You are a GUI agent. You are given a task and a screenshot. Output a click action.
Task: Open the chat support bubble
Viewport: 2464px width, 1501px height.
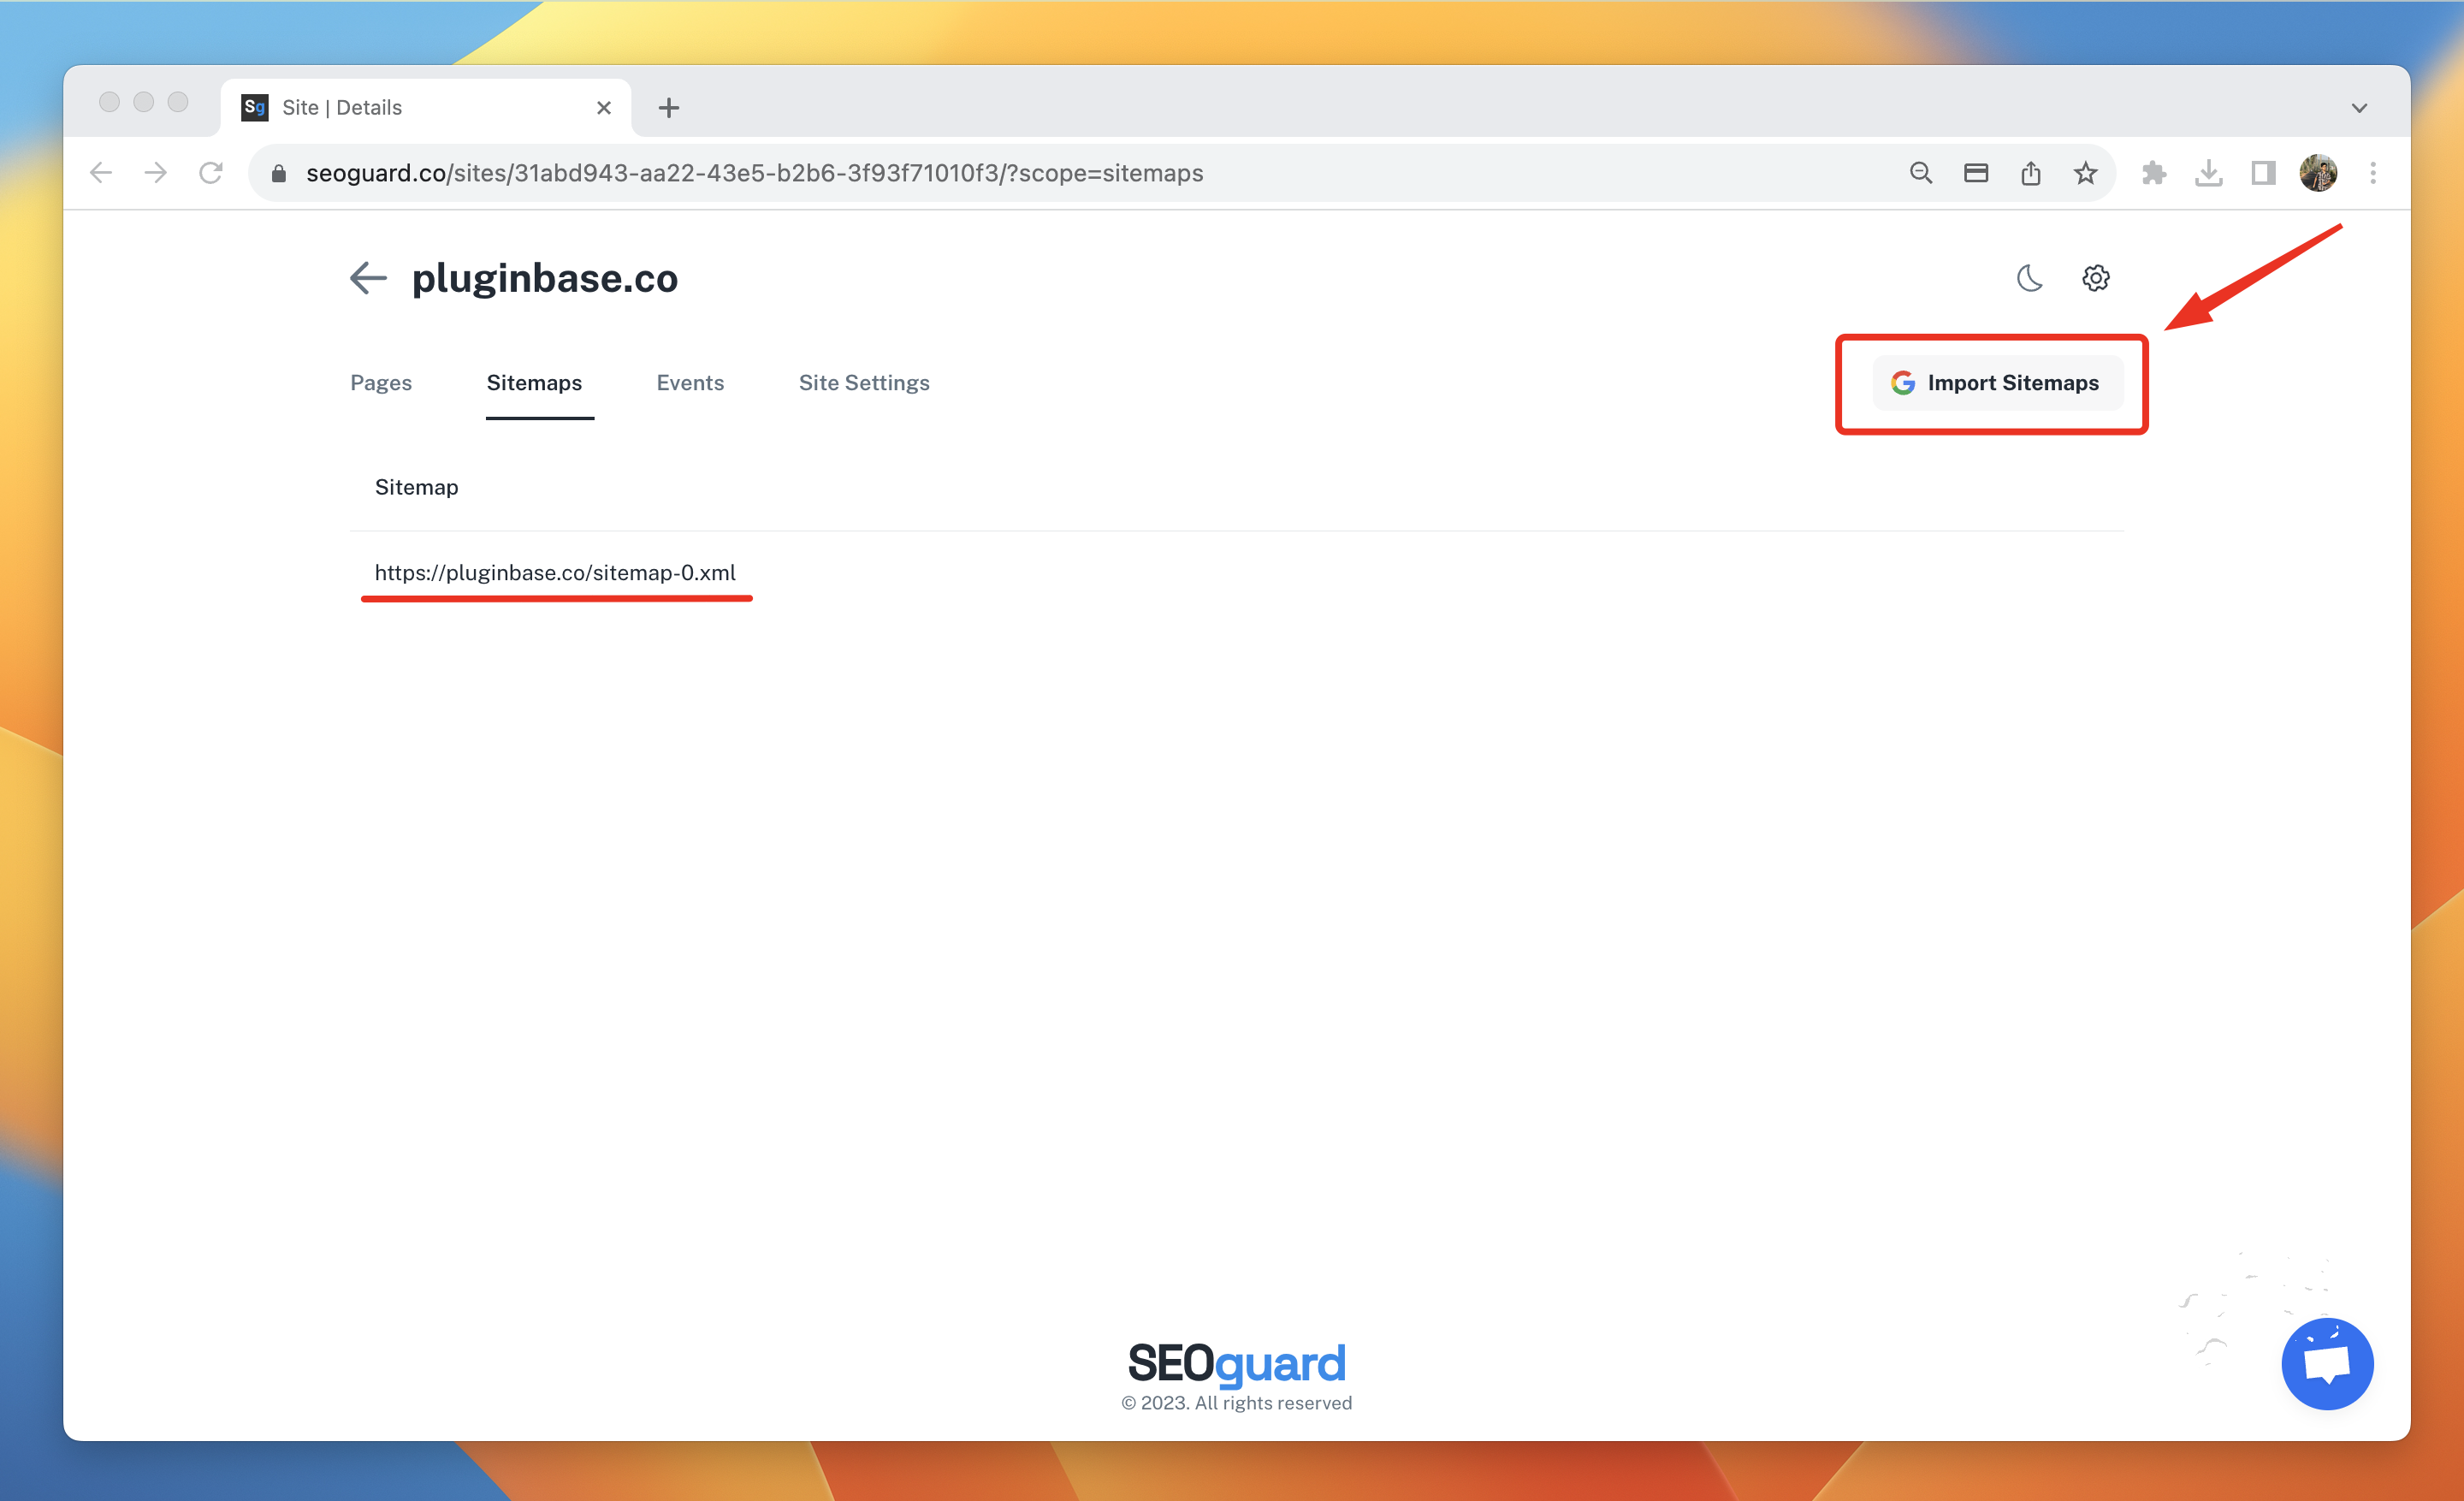point(2326,1363)
